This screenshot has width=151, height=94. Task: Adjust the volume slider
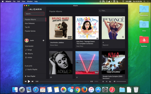[x=121, y=82]
